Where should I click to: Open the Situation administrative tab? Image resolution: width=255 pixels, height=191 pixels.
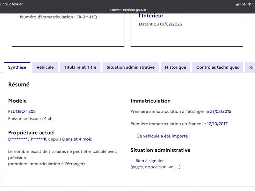[131, 67]
